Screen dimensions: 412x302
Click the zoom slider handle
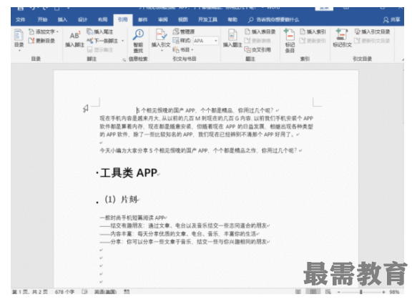point(361,292)
